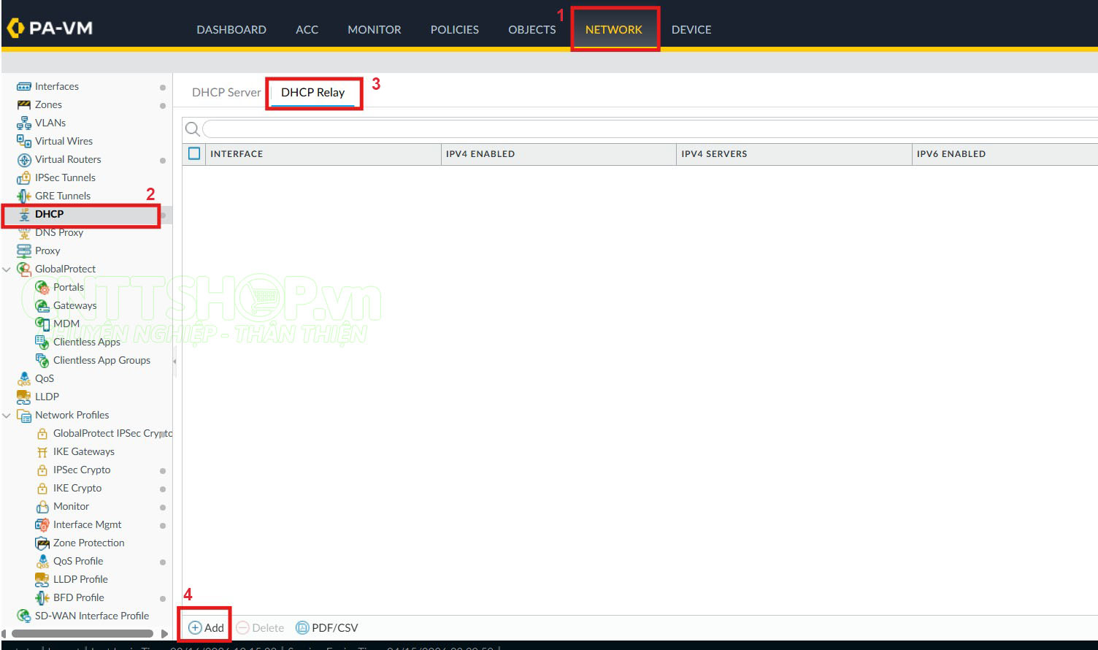This screenshot has height=650, width=1098.
Task: Click the GlobalProtect globe icon
Action: click(24, 269)
